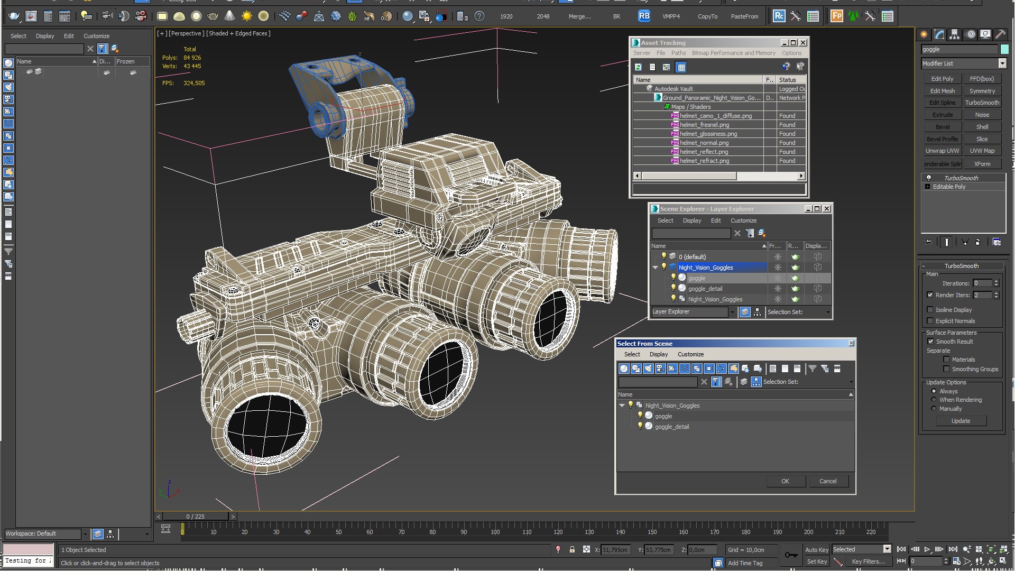Image resolution: width=1015 pixels, height=571 pixels.
Task: Toggle visibility of Night_Vision_Goggles layer
Action: coord(663,267)
